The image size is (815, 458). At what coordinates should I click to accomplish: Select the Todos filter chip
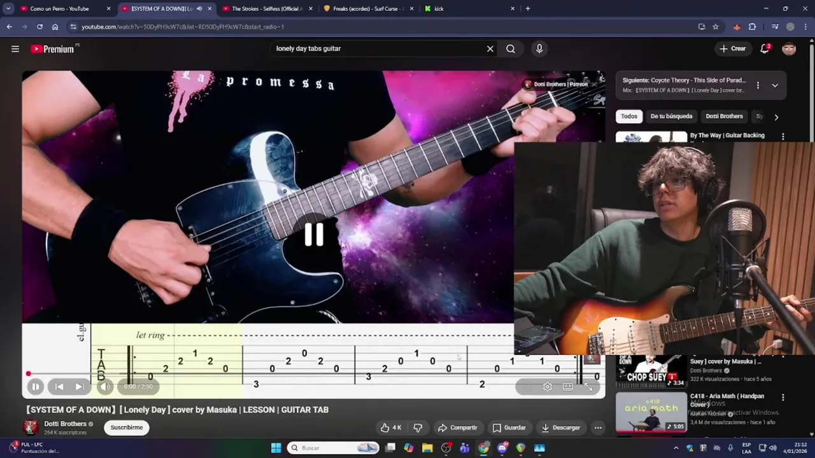click(x=629, y=116)
